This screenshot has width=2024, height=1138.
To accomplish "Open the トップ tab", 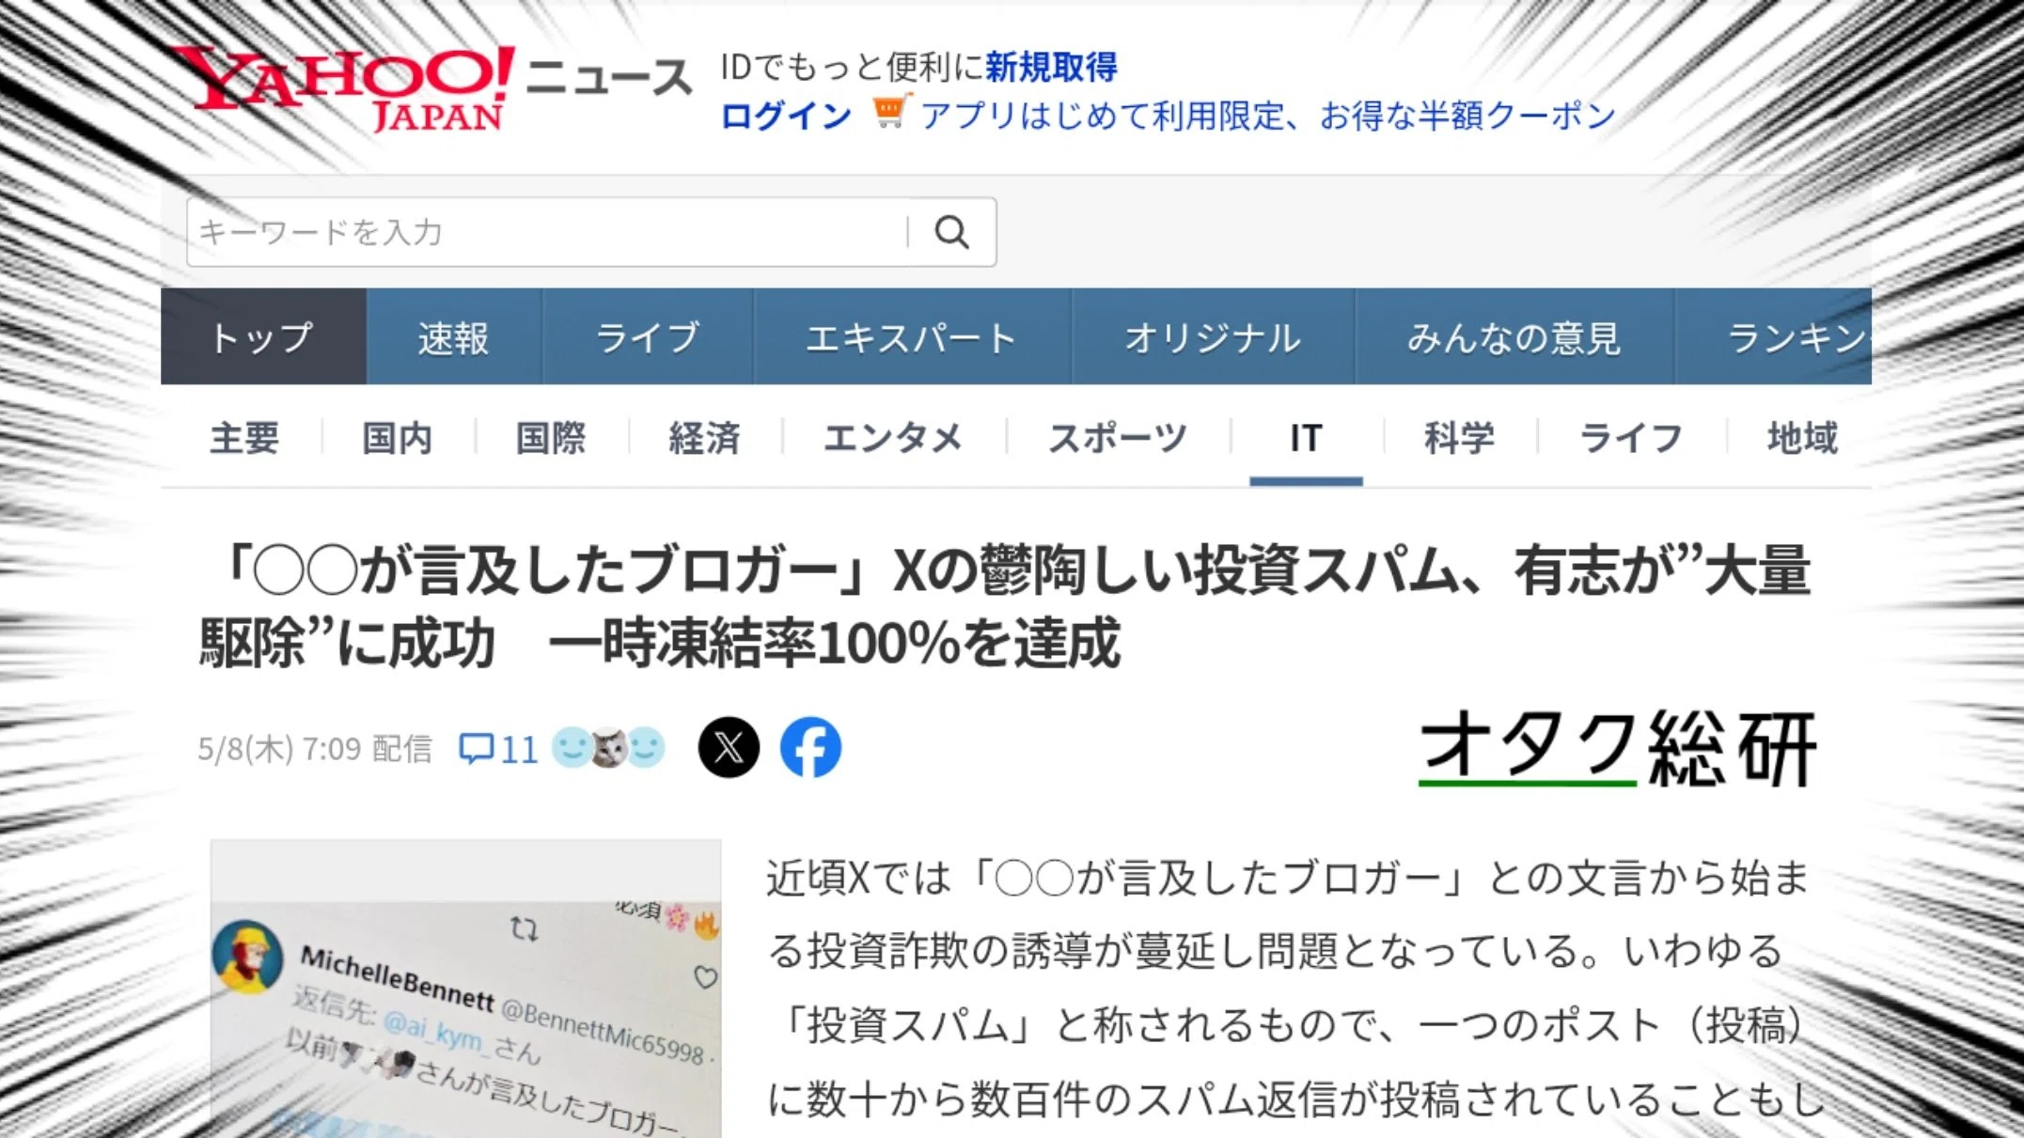I will pos(263,336).
